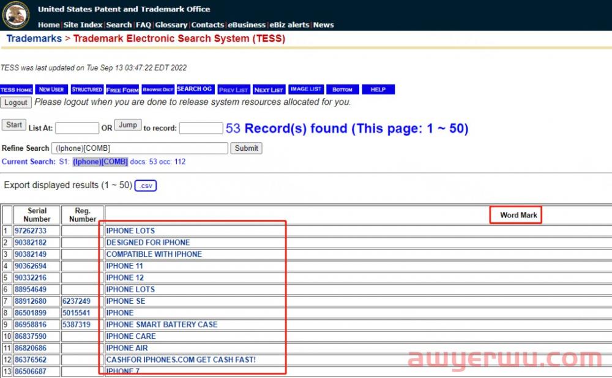Open the IPHONE SE word mark
This screenshot has width=612, height=378.
[x=125, y=301]
